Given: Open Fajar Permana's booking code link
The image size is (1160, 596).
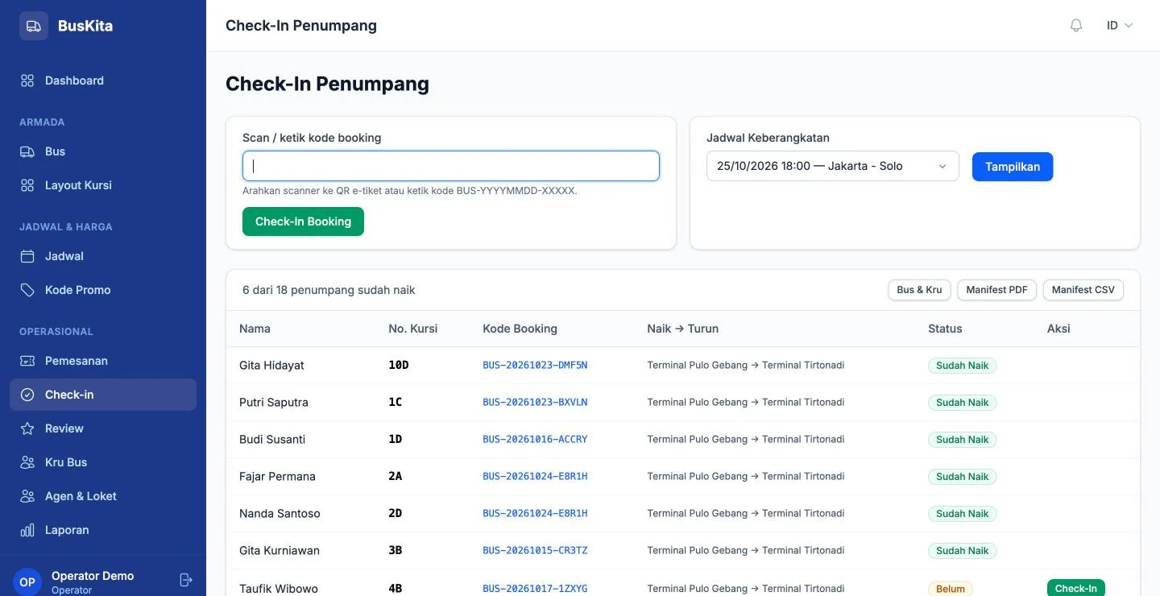Looking at the screenshot, I should 535,476.
